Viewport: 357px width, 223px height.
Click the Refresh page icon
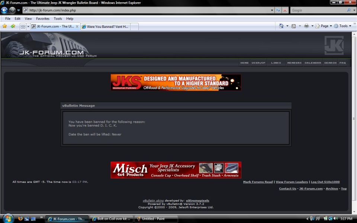(x=278, y=10)
